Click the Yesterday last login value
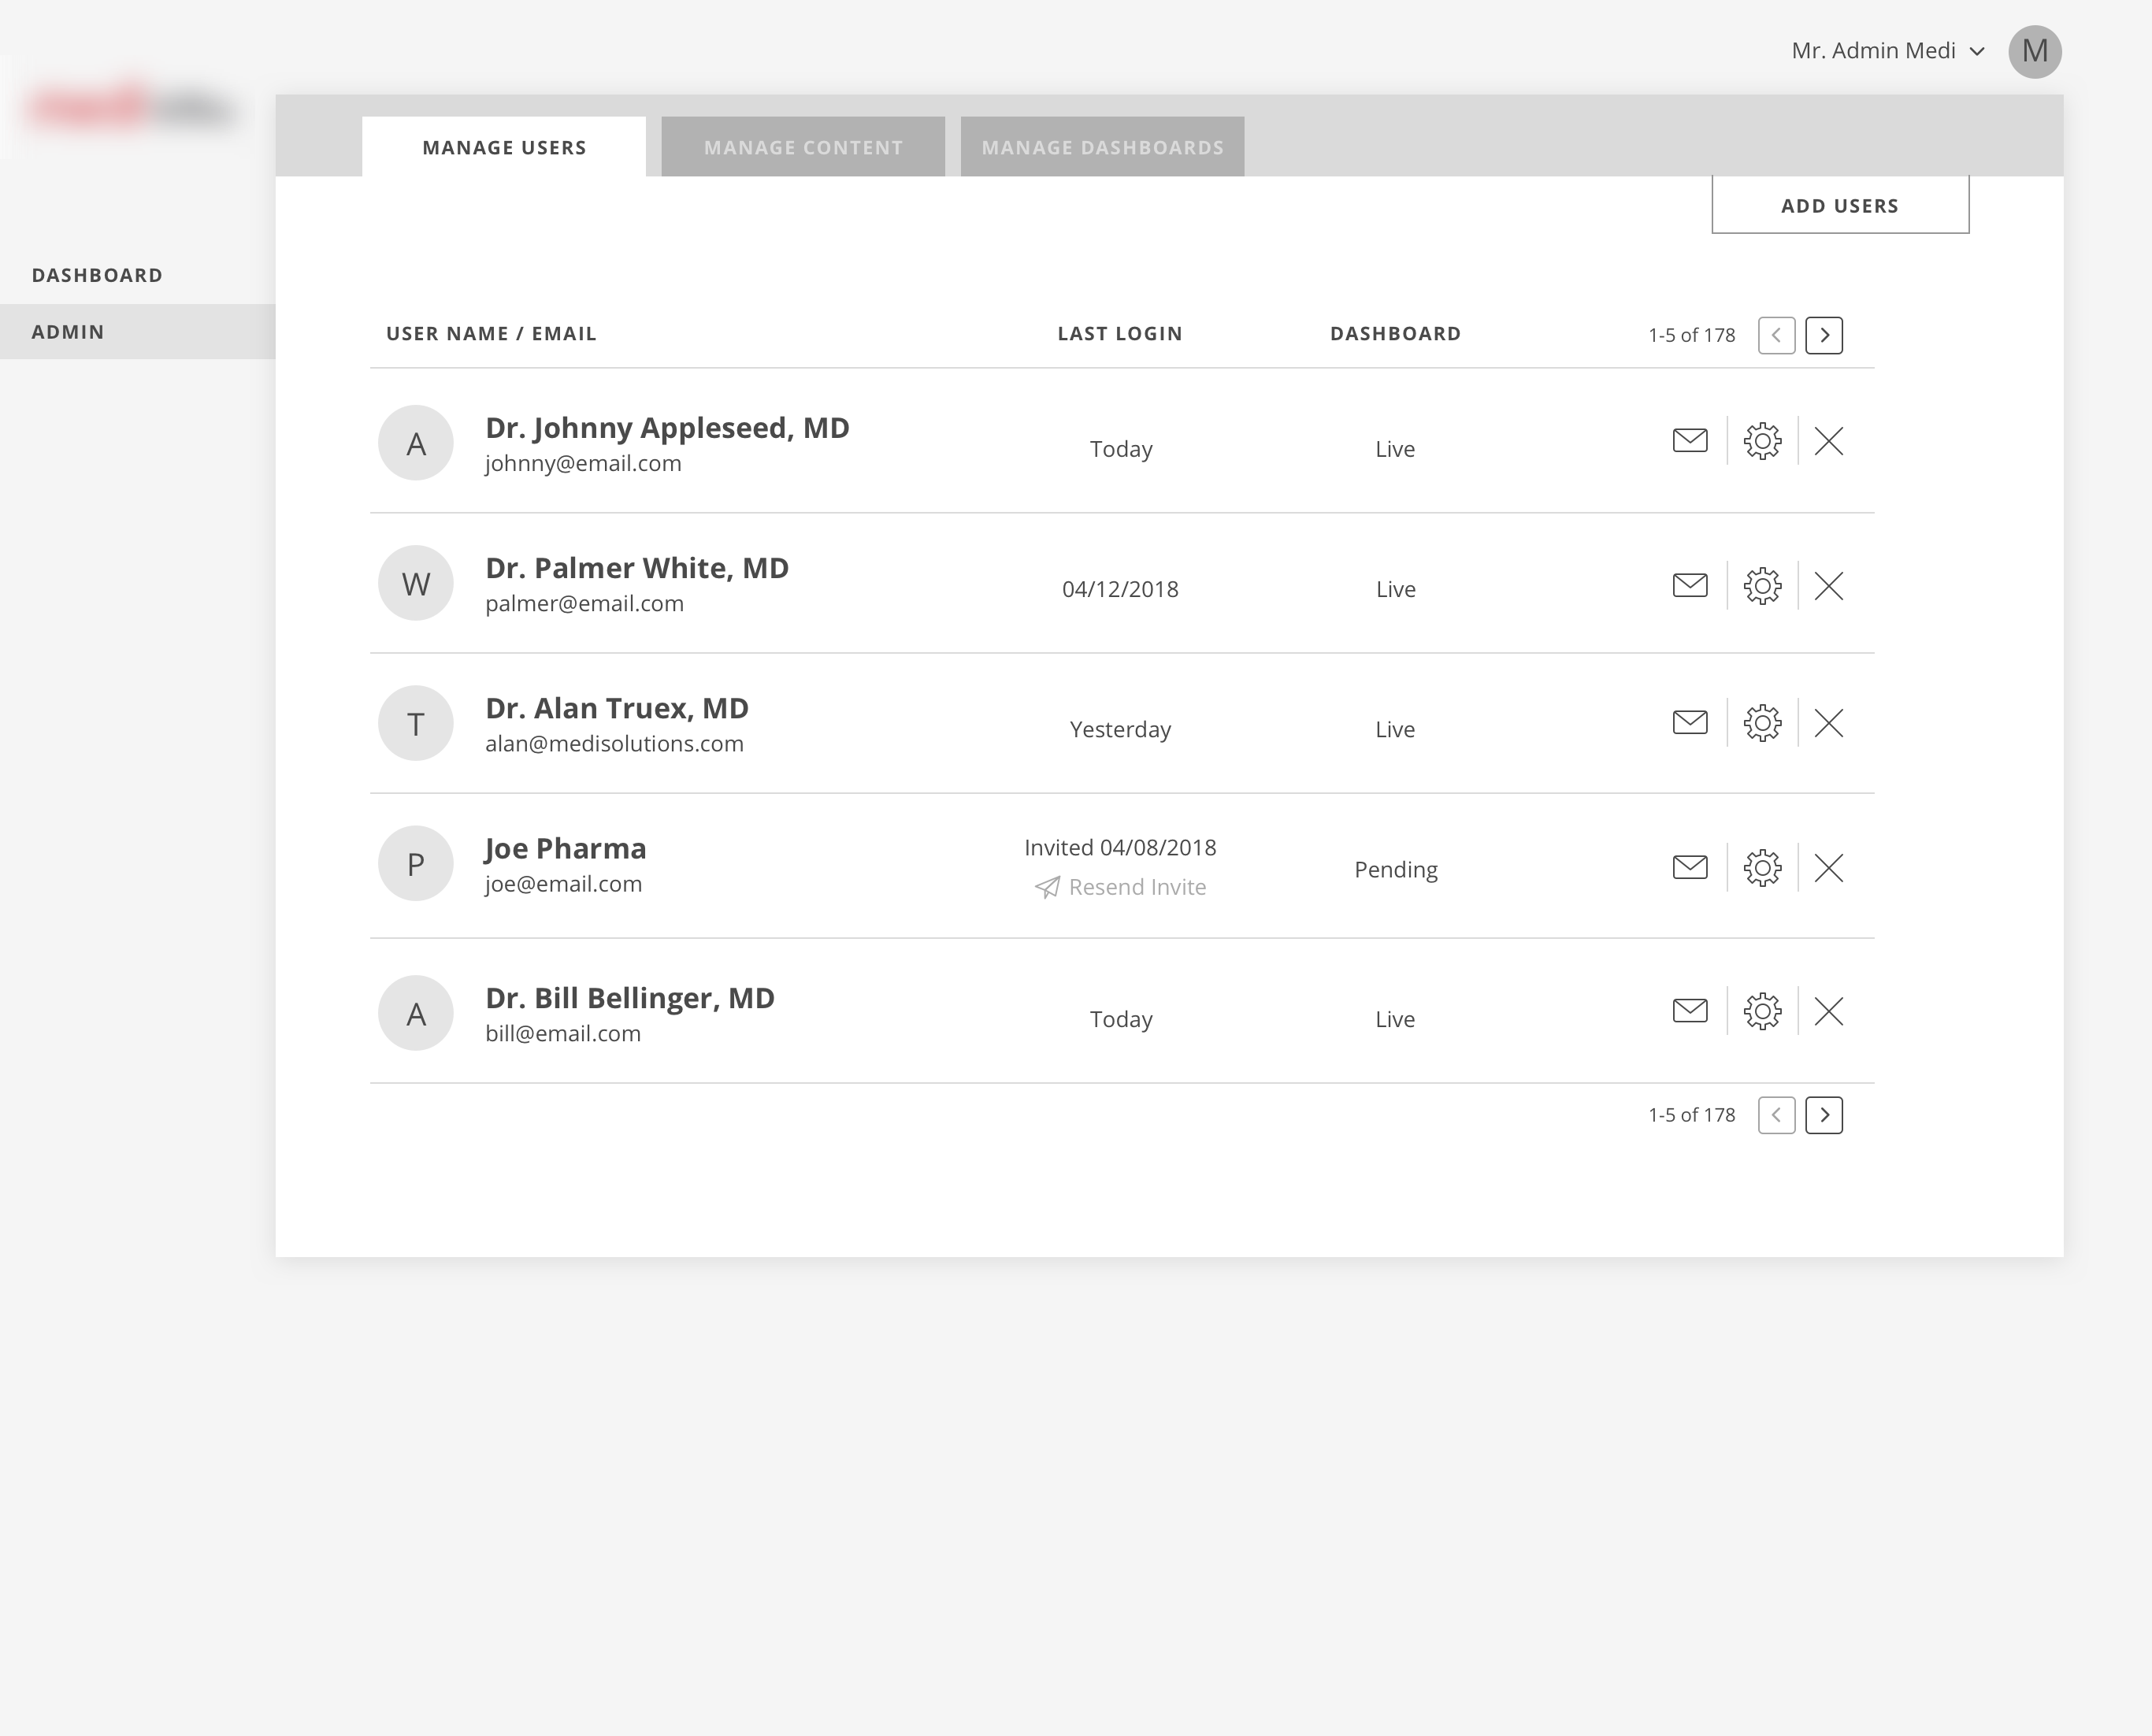This screenshot has height=1736, width=2152. pyautogui.click(x=1120, y=729)
